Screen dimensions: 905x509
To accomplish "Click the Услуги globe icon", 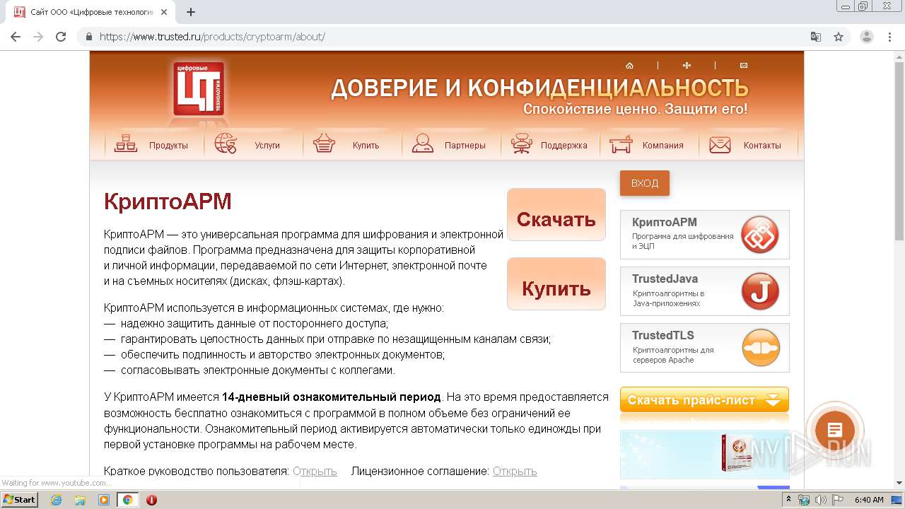I will (225, 144).
